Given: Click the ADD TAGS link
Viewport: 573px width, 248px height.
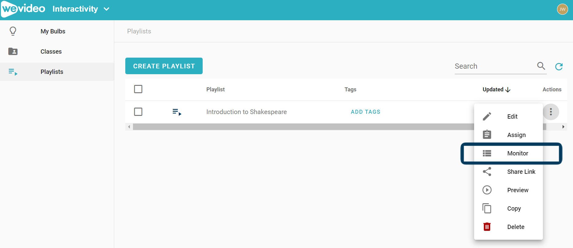Looking at the screenshot, I should click(x=365, y=112).
